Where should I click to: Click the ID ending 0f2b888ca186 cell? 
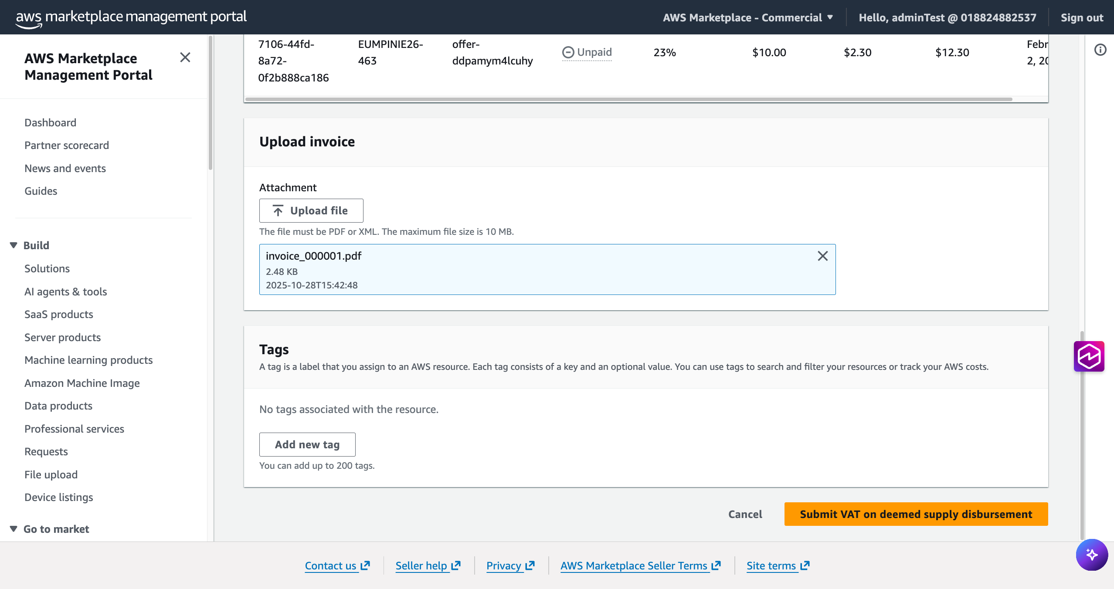click(x=294, y=61)
